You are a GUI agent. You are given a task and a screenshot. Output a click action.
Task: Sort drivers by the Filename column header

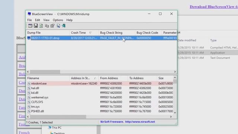click(x=48, y=78)
